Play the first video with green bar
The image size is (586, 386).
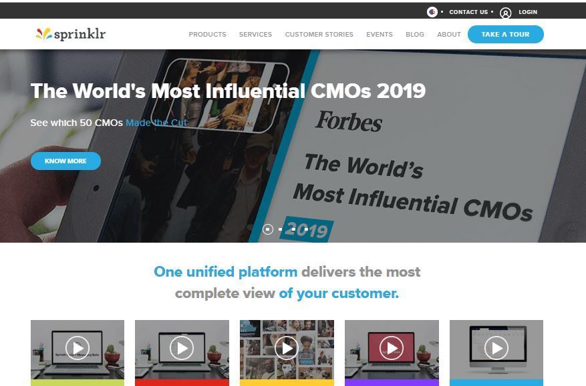point(78,348)
